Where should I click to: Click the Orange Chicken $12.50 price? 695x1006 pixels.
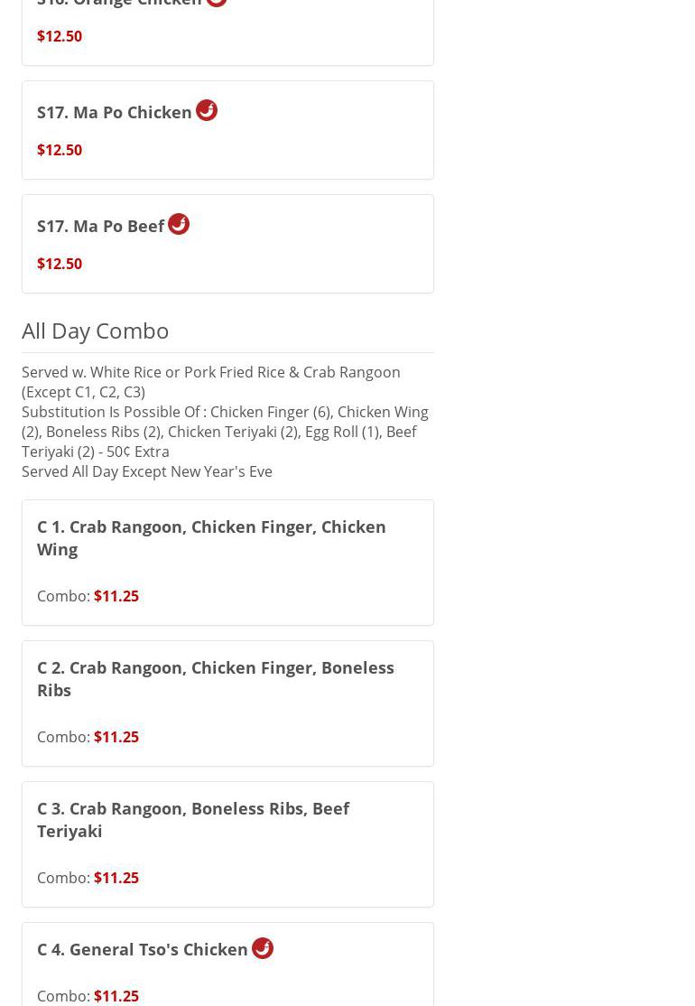click(60, 36)
